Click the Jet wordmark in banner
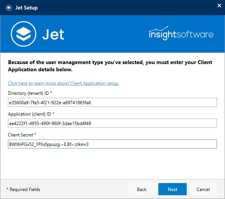 [x=53, y=34]
